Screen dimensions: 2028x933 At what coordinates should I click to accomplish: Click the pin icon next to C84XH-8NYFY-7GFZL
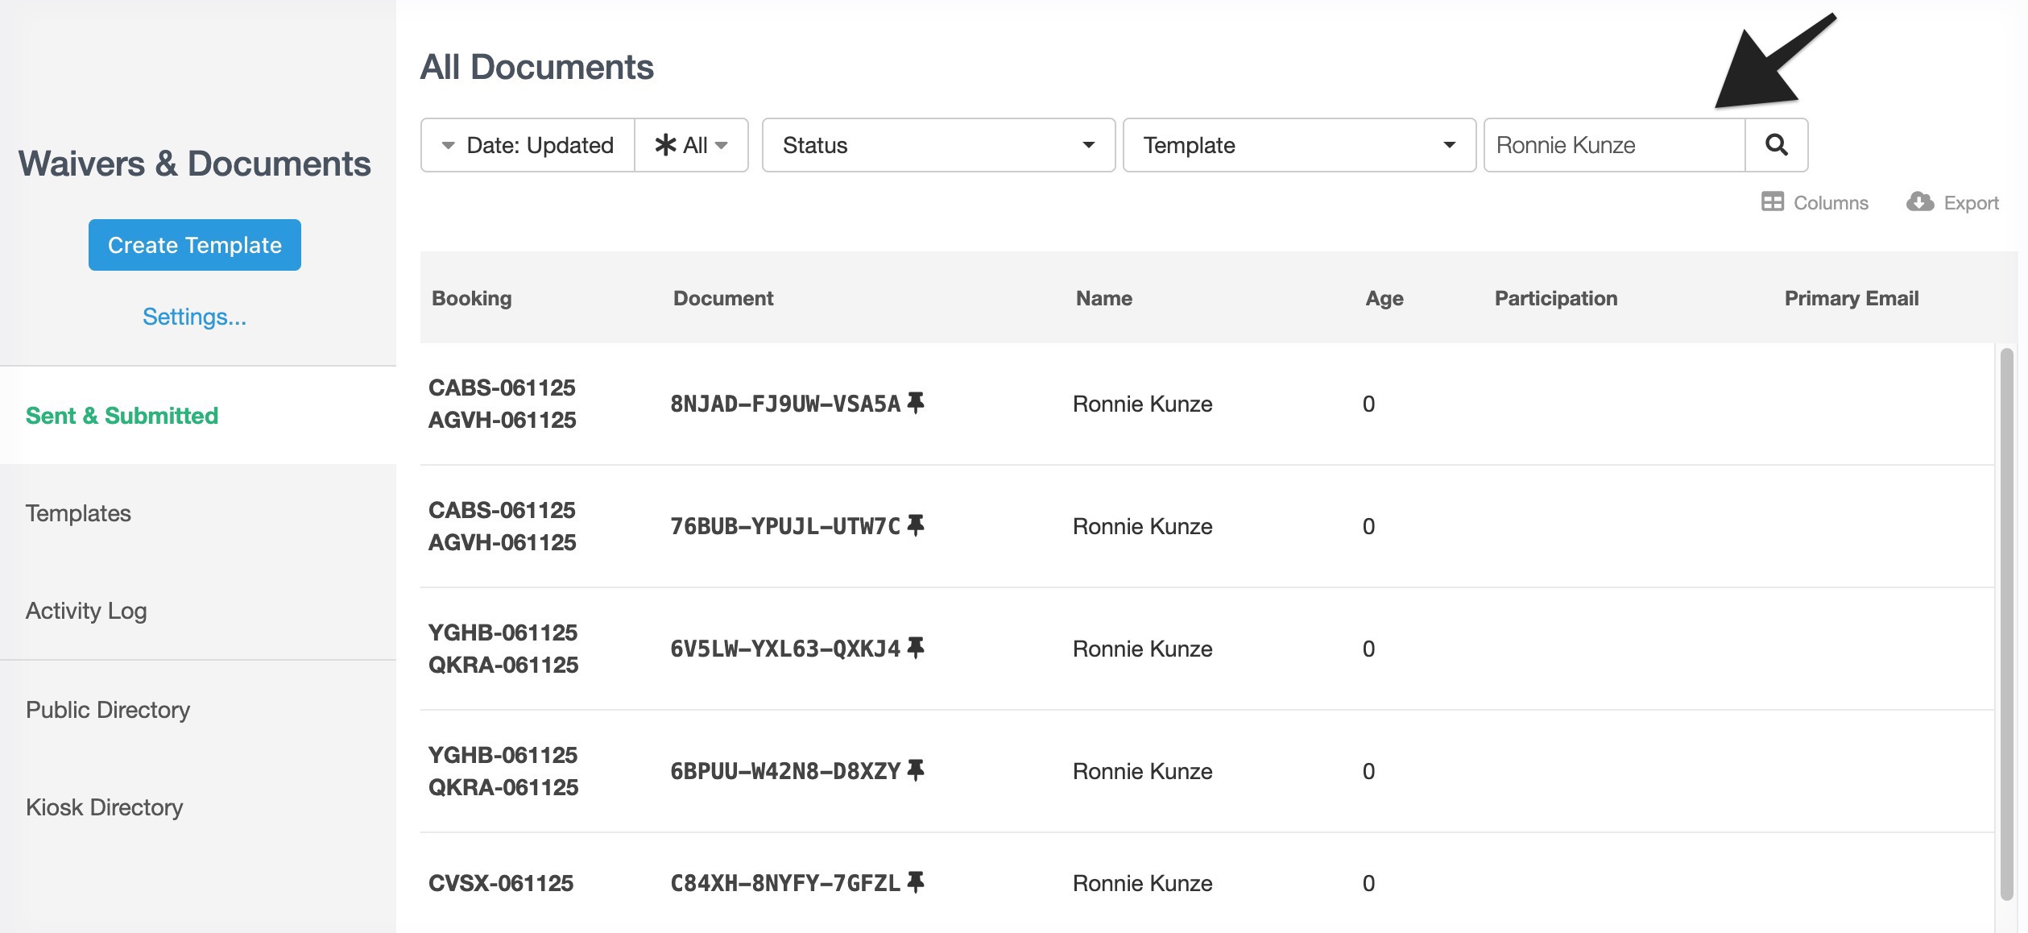[916, 882]
